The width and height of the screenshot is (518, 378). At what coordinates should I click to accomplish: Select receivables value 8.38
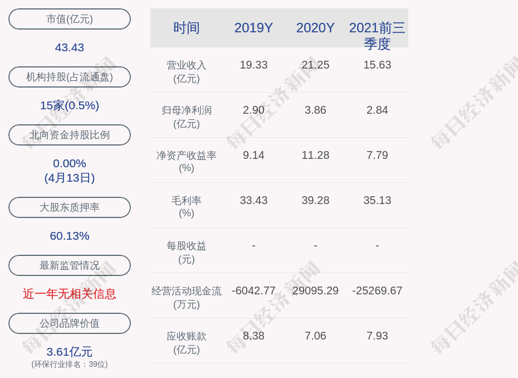click(254, 336)
